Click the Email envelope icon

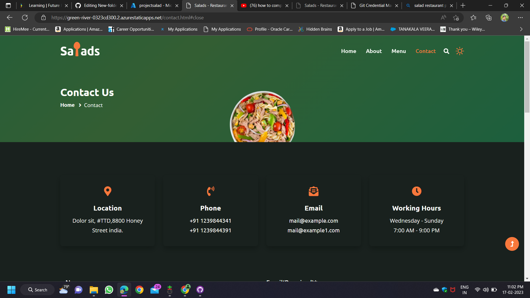[313, 191]
